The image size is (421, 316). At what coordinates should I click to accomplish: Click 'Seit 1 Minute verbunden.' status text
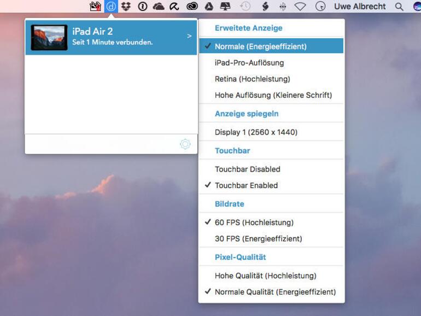point(112,42)
